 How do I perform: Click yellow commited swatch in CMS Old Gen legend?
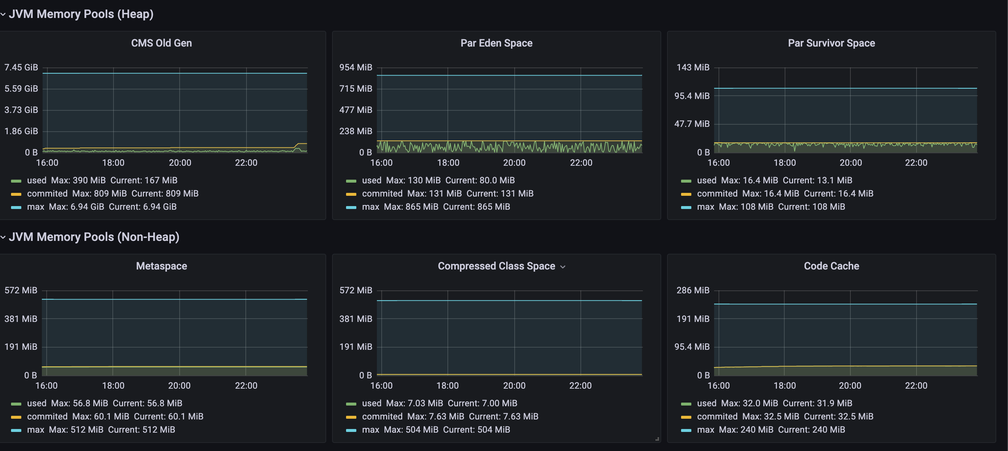tap(16, 194)
